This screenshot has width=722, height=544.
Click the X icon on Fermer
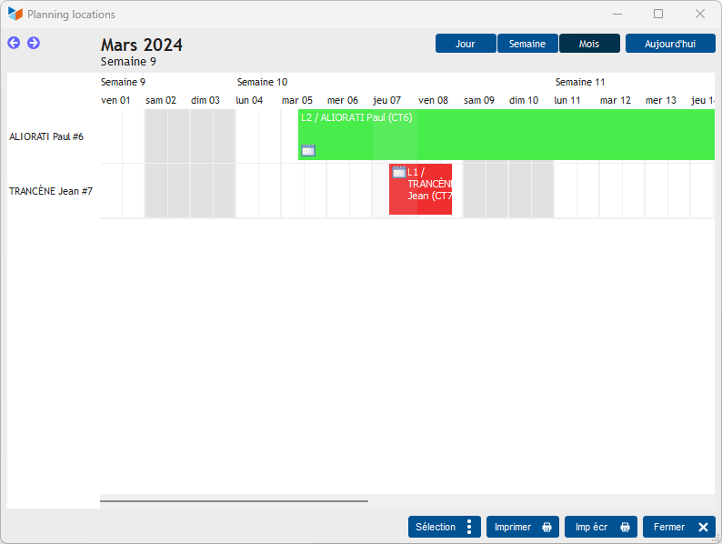703,527
